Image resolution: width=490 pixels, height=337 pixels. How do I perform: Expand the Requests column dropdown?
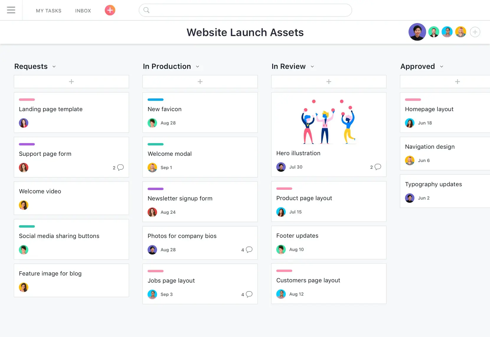coord(54,67)
